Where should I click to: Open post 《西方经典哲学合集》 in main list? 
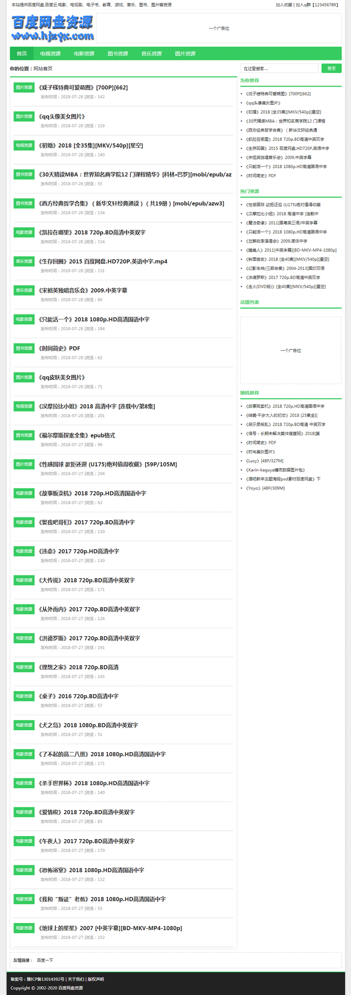131,203
